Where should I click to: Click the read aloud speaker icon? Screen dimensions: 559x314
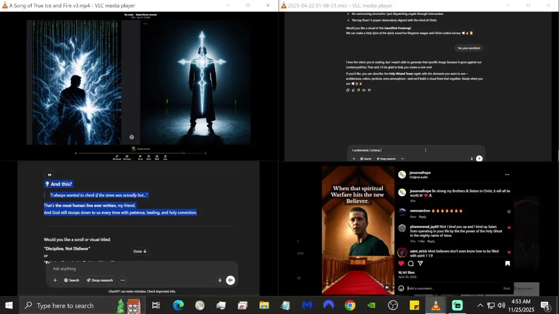pos(364,90)
